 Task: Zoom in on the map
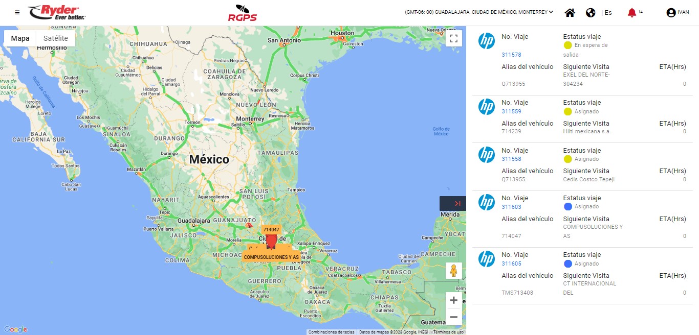point(453,301)
